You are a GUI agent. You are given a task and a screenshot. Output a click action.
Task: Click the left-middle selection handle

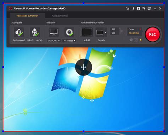tap(3, 67)
